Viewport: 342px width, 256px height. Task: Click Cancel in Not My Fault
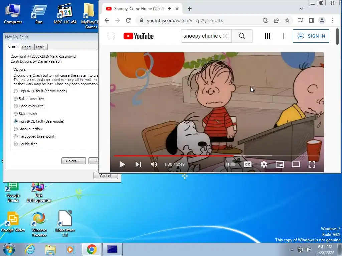coord(106,175)
